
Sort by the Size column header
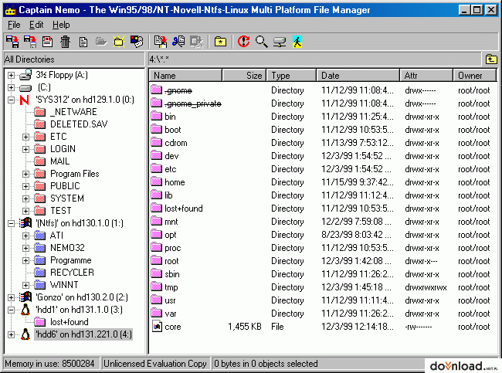pos(244,76)
